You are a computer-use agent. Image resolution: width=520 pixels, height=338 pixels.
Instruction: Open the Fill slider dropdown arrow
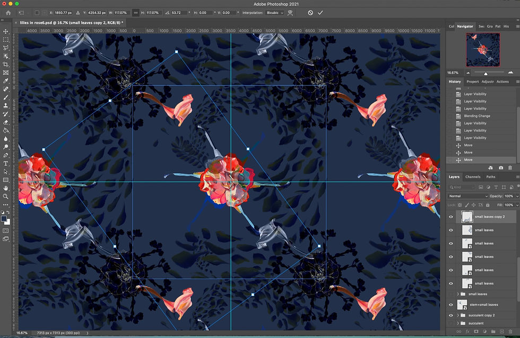pyautogui.click(x=517, y=205)
